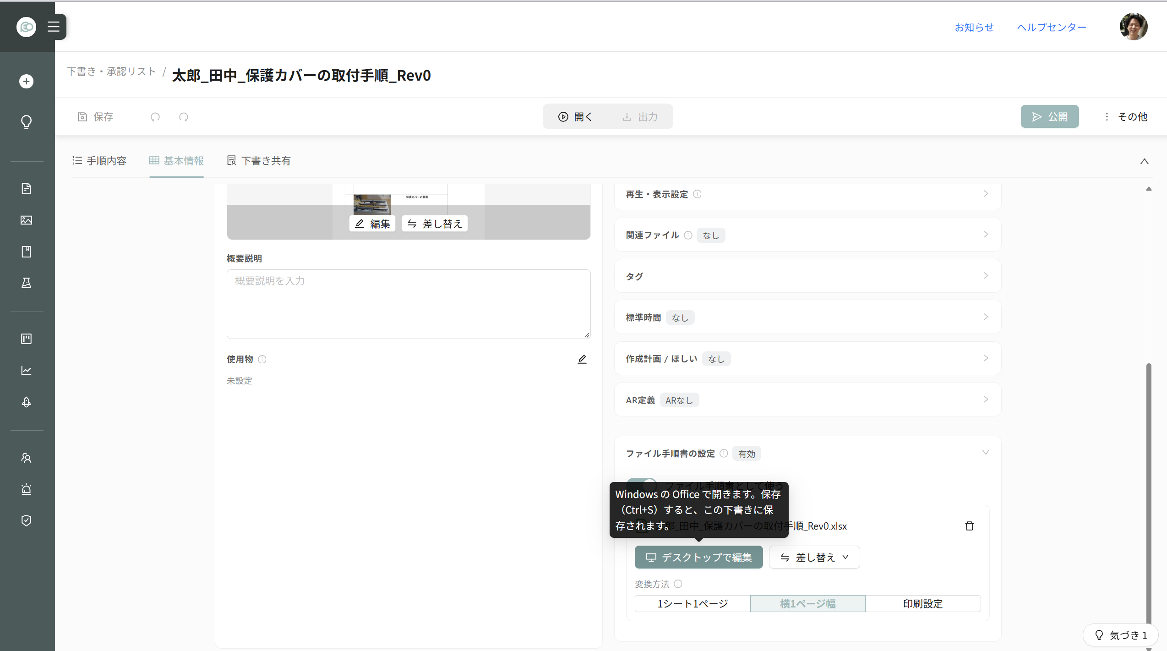
Task: Open the flask icon in sidebar
Action: [x=27, y=283]
